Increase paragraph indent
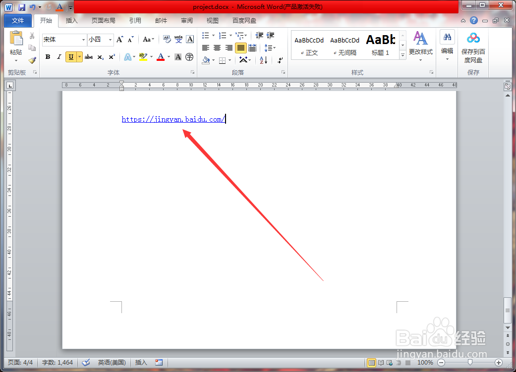This screenshot has height=372, width=516. [271, 36]
